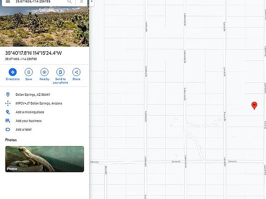This screenshot has height=199, width=266.
Task: Choose Add a label
Action: (x=24, y=129)
